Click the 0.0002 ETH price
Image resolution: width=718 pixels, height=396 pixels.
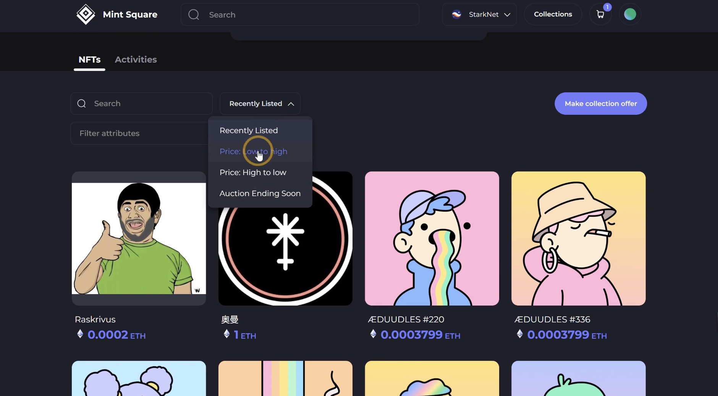[x=116, y=335]
